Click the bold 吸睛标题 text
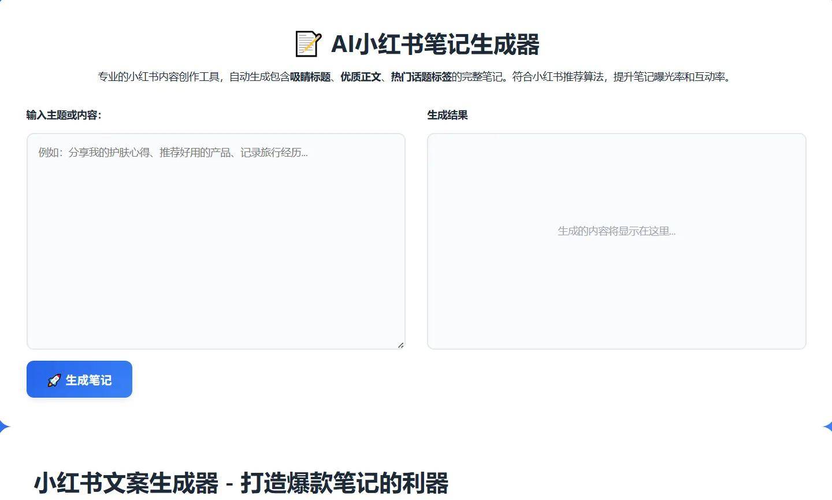The height and width of the screenshot is (500, 832). click(310, 77)
